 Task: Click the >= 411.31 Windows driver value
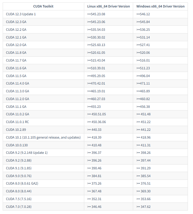144,145
